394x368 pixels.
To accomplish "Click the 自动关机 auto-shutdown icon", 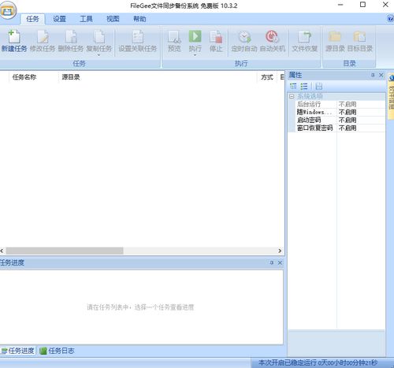I will [x=272, y=36].
